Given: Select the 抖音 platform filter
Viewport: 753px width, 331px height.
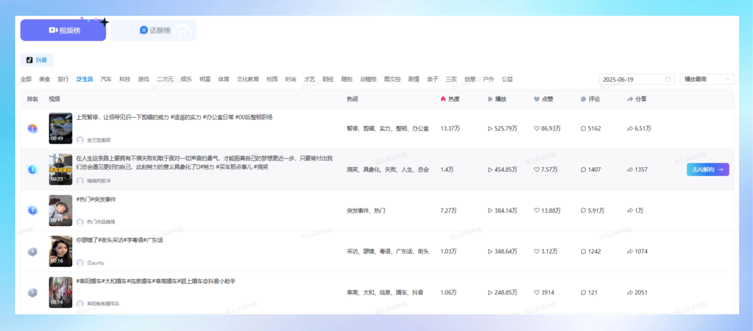Looking at the screenshot, I should tap(37, 60).
